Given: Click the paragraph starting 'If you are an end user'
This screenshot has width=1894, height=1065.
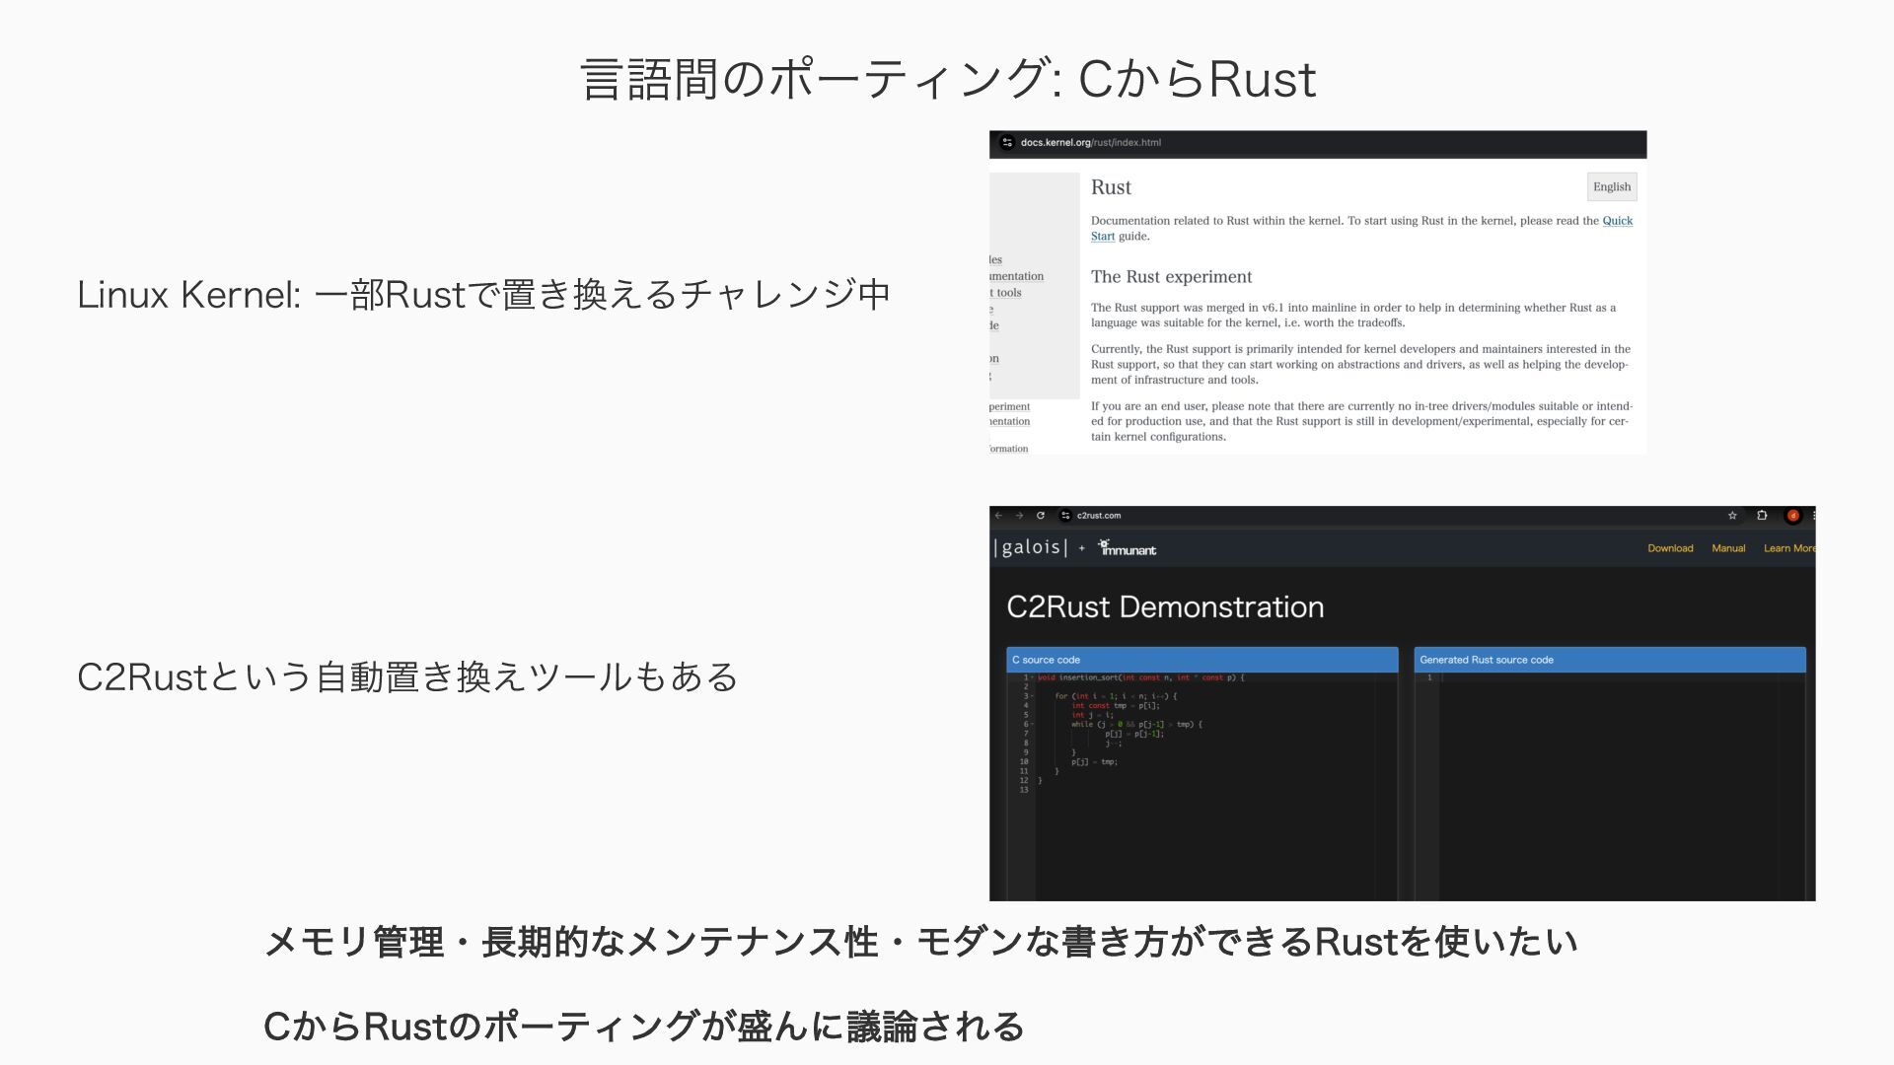Looking at the screenshot, I should pos(1361,421).
